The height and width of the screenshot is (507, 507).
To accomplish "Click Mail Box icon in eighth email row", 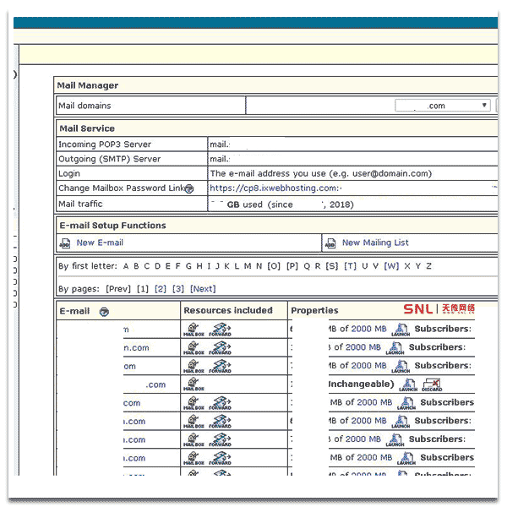I will click(x=194, y=459).
